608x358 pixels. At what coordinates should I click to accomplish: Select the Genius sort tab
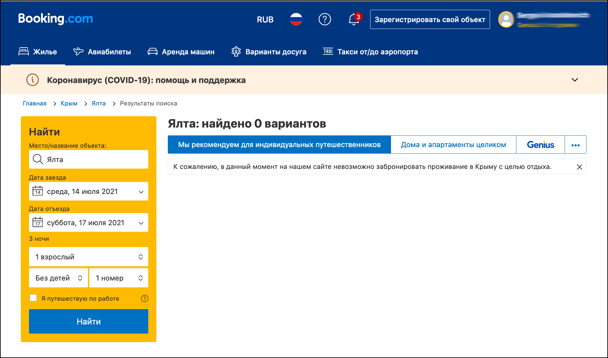point(541,145)
